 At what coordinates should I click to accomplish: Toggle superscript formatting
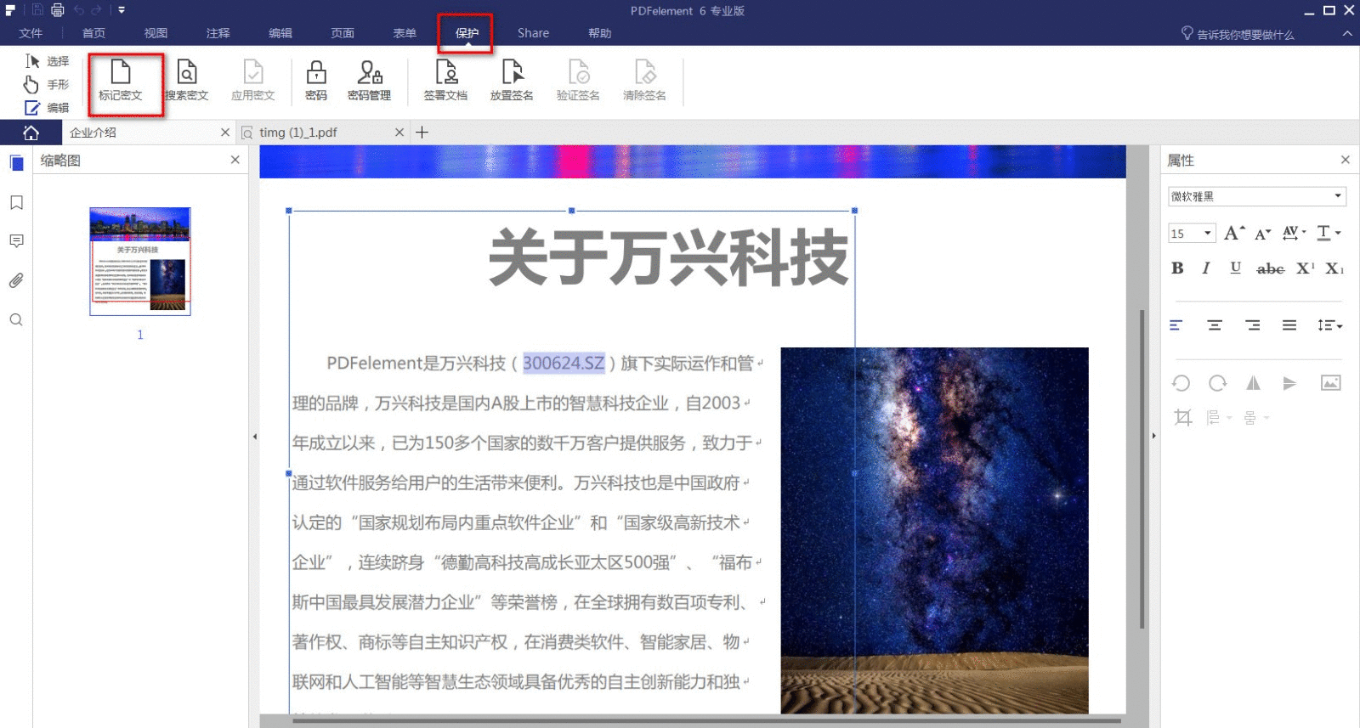[1306, 268]
